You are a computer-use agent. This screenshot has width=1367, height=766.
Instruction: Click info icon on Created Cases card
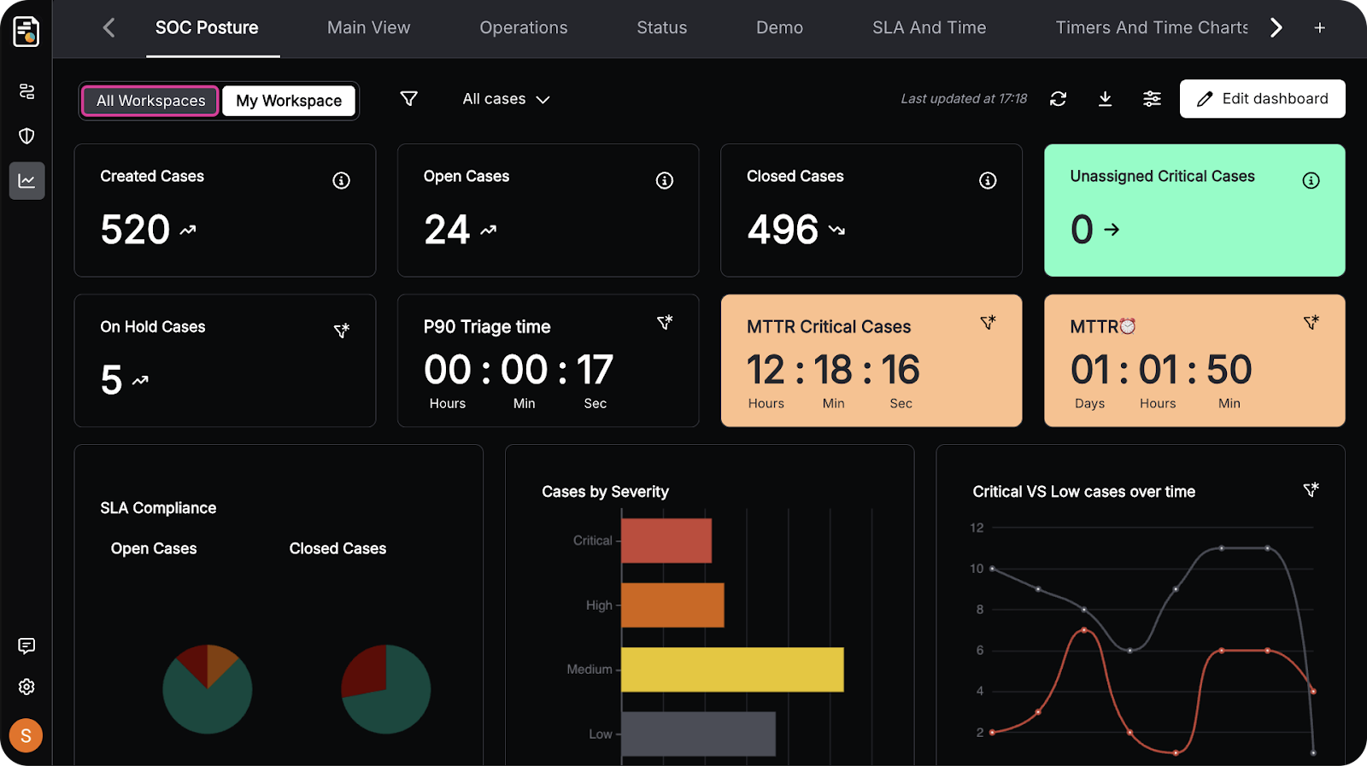pyautogui.click(x=341, y=180)
